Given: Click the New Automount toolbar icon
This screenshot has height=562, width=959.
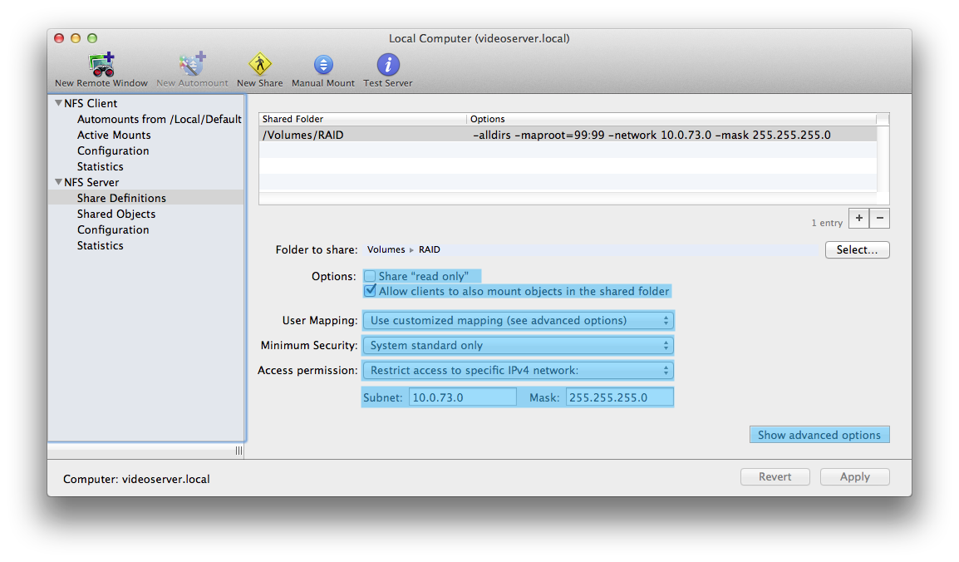Looking at the screenshot, I should 192,70.
